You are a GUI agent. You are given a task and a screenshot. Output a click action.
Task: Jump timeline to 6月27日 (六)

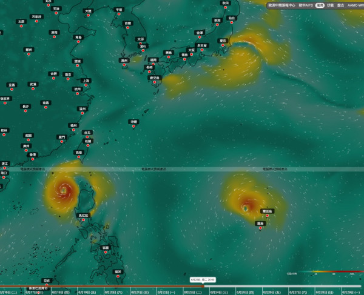coord(298,292)
